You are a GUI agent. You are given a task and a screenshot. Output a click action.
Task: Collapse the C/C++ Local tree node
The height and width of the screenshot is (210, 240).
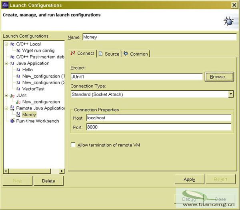[6, 44]
